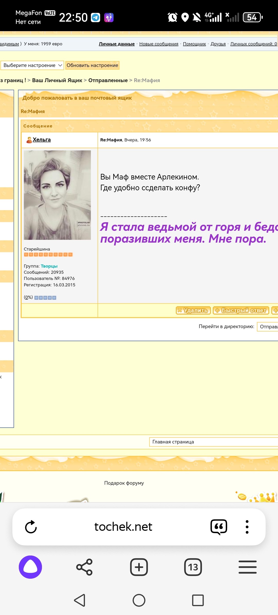The image size is (278, 615).
Task: Click the message text Вы Маф вместе Арлекином
Action: [x=150, y=177]
